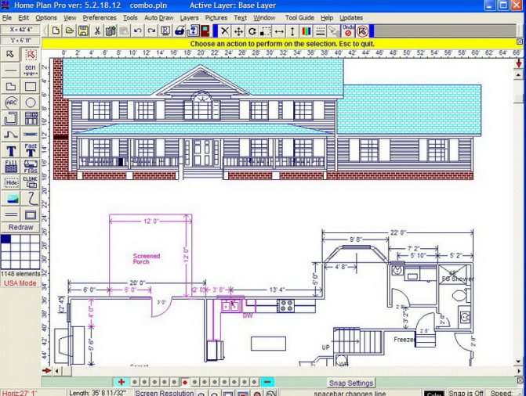Click vertical scrollbar up arrow

[518, 75]
